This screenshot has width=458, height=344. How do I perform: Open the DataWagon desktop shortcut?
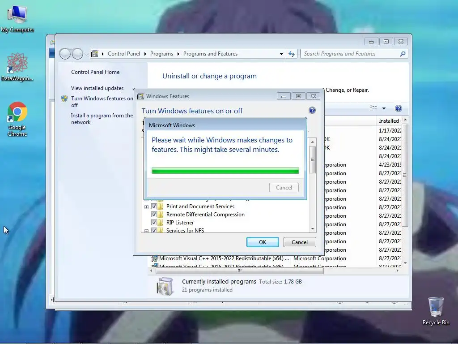tap(17, 67)
